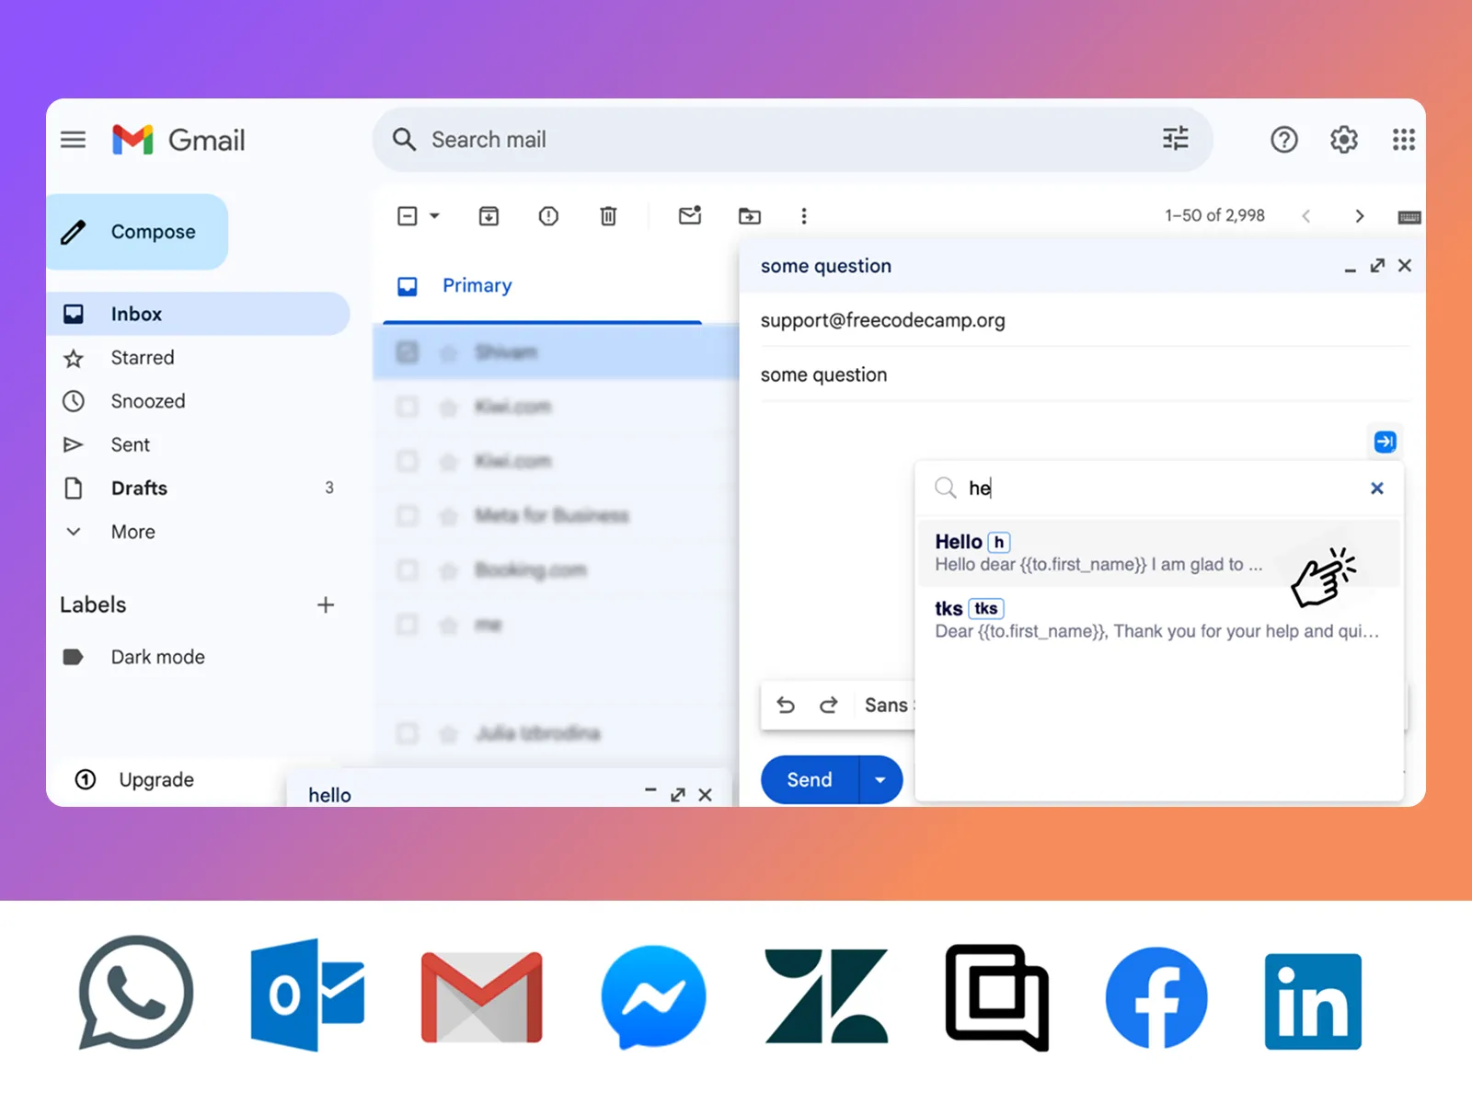Image resolution: width=1472 pixels, height=1104 pixels.
Task: Click the Move to folder icon
Action: (750, 216)
